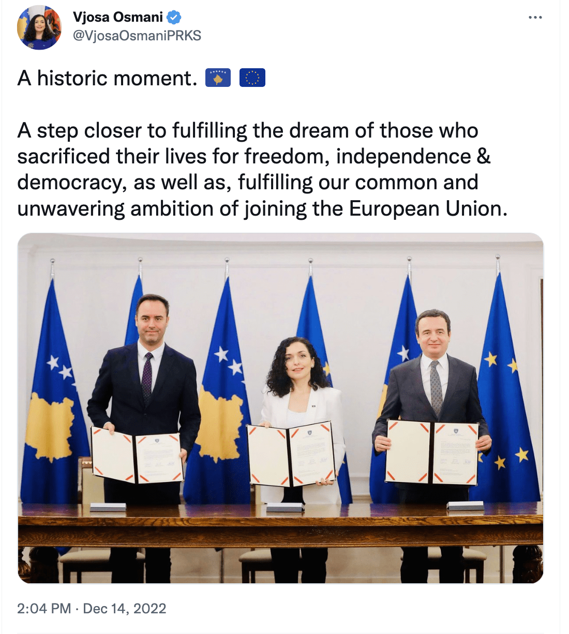Visit the @VjosaOsmaniPRKS handle link
This screenshot has height=634, width=569.
coord(137,35)
